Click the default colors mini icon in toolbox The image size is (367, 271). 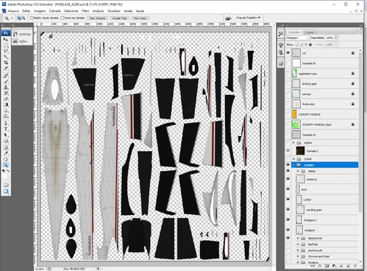point(4,171)
